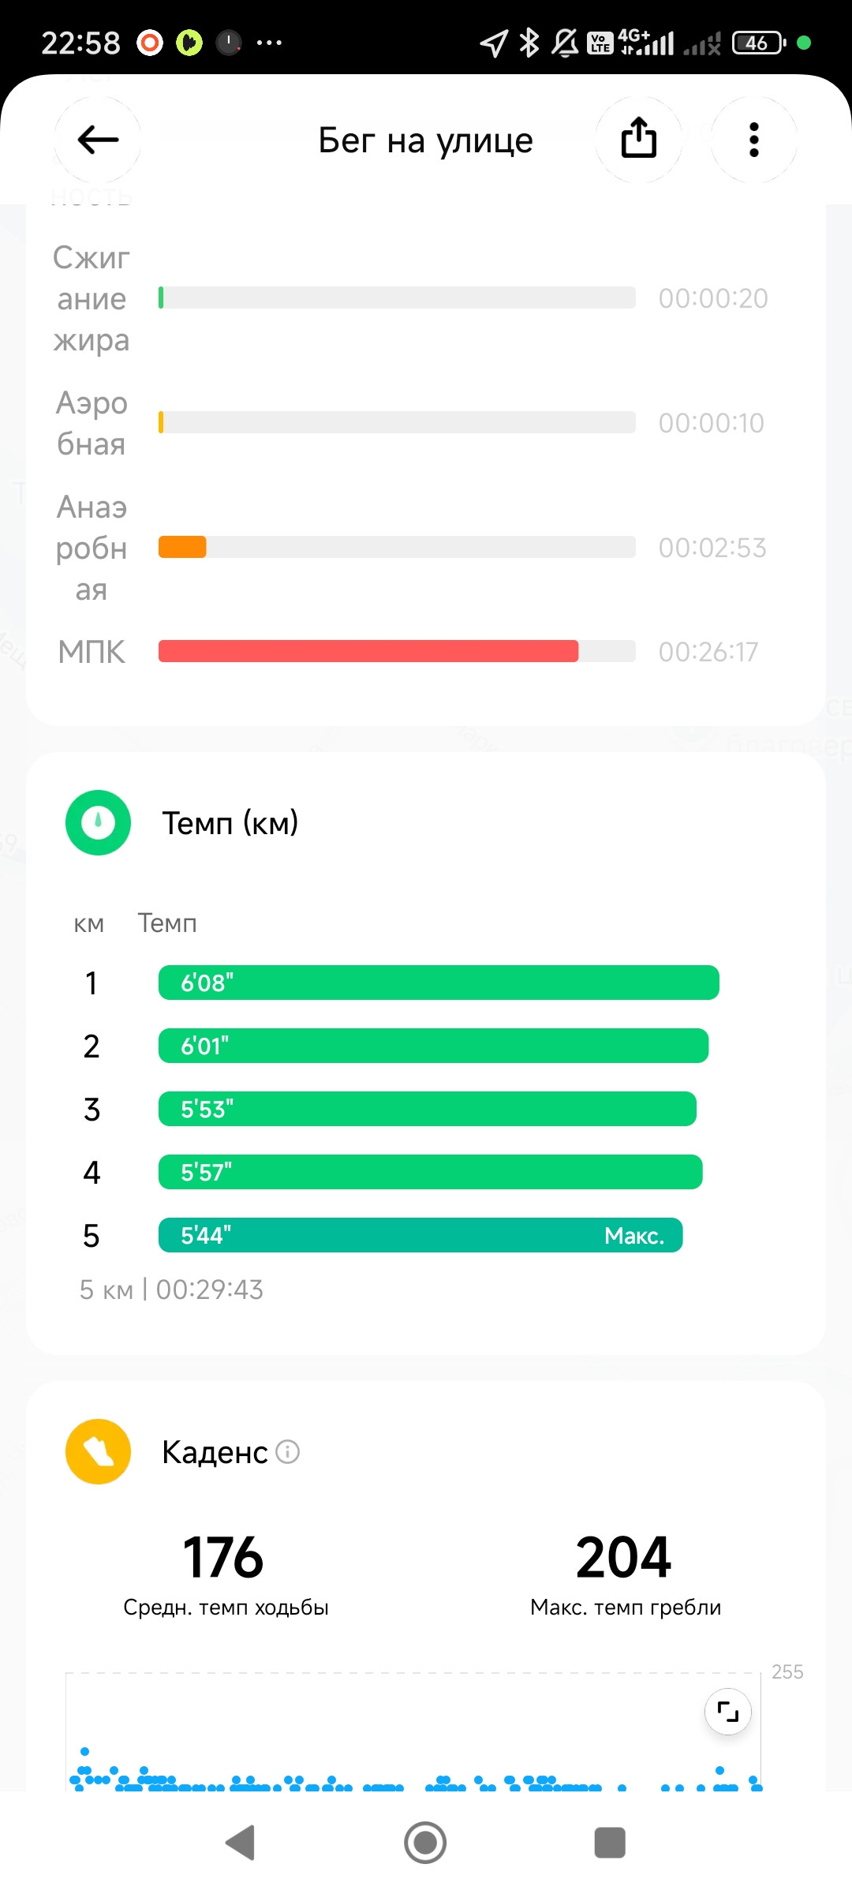
Task: Expand cadence chart to fullscreen
Action: pyautogui.click(x=727, y=1712)
